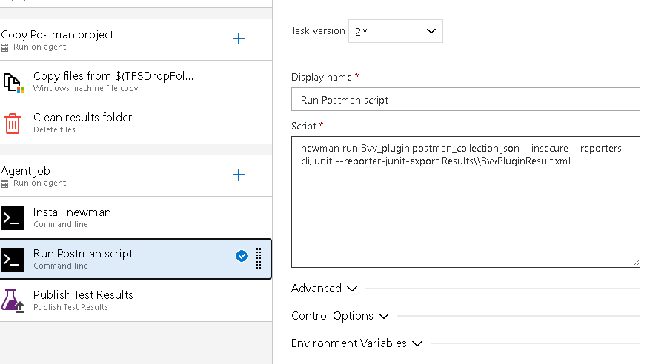Click the Windows machine file copy icon
The image size is (647, 364).
[13, 82]
